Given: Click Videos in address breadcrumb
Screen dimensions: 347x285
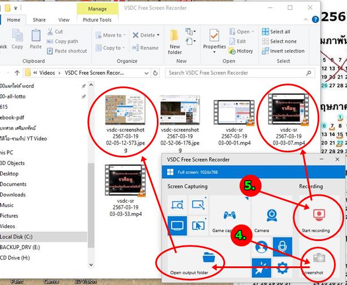Looking at the screenshot, I should tap(47, 73).
